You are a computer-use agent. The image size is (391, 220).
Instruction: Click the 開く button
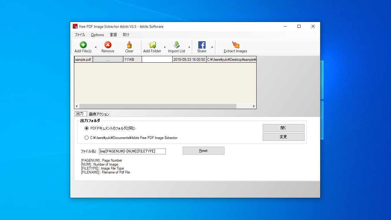pyautogui.click(x=283, y=128)
